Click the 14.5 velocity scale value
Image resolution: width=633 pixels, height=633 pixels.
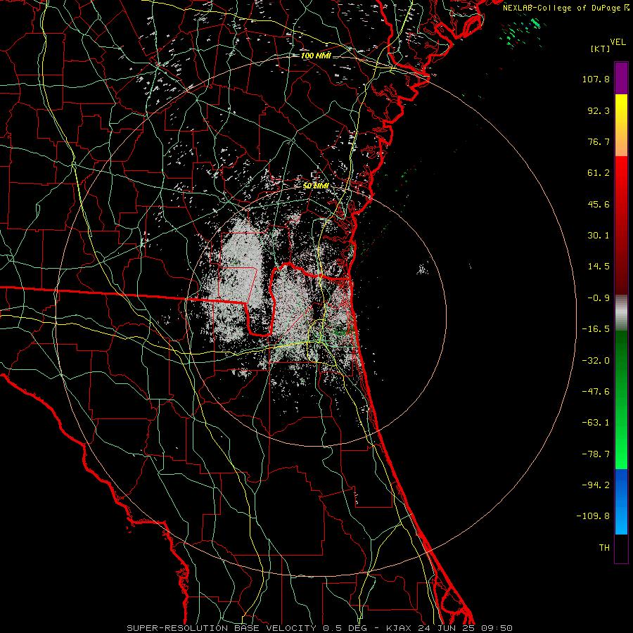click(x=599, y=267)
